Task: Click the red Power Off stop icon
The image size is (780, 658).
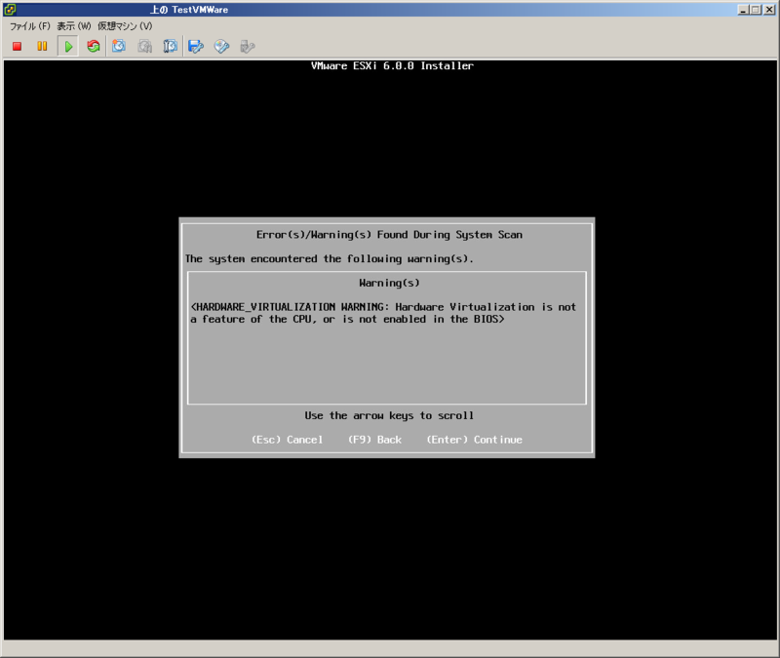Action: click(17, 46)
